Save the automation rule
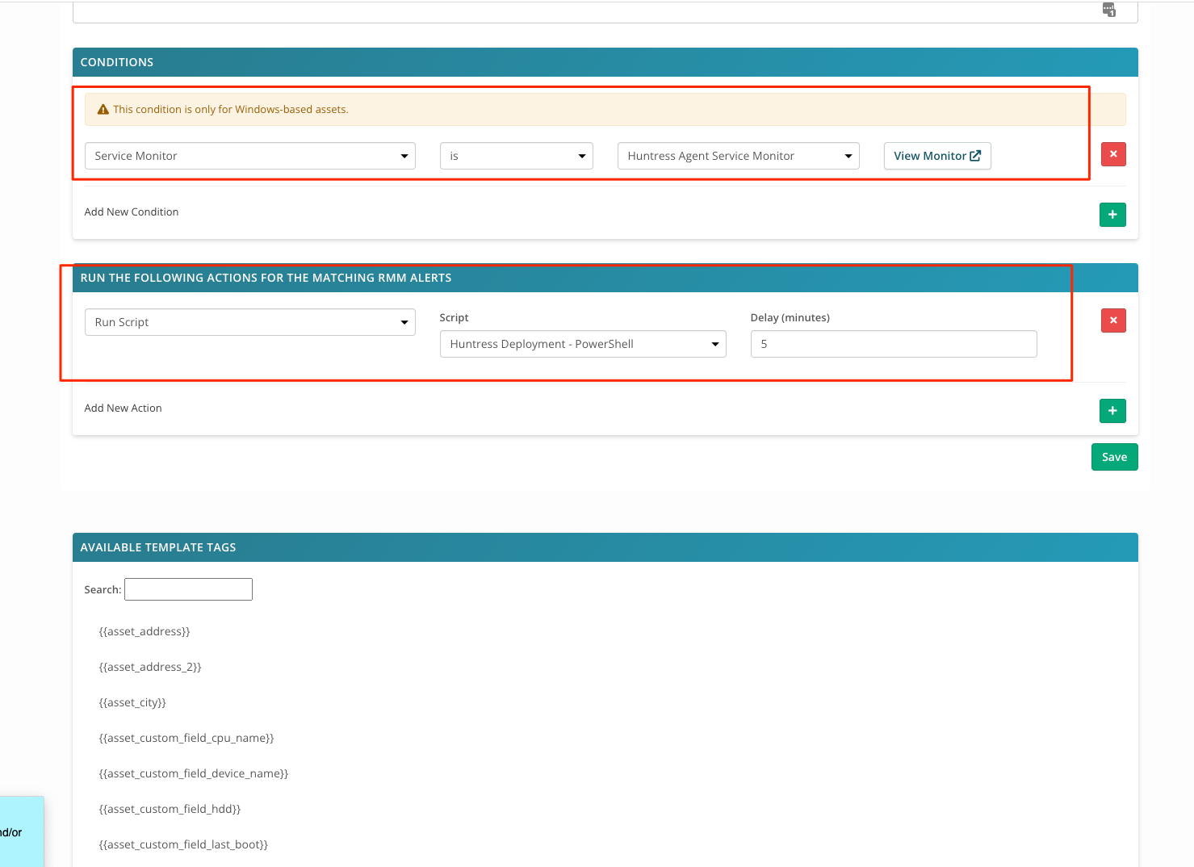 1114,457
